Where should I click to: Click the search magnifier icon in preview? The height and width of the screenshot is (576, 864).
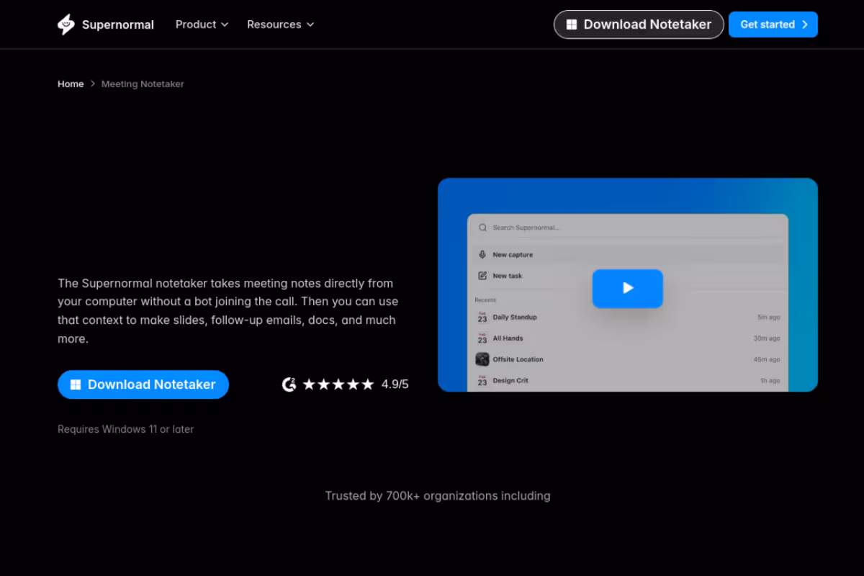482,228
